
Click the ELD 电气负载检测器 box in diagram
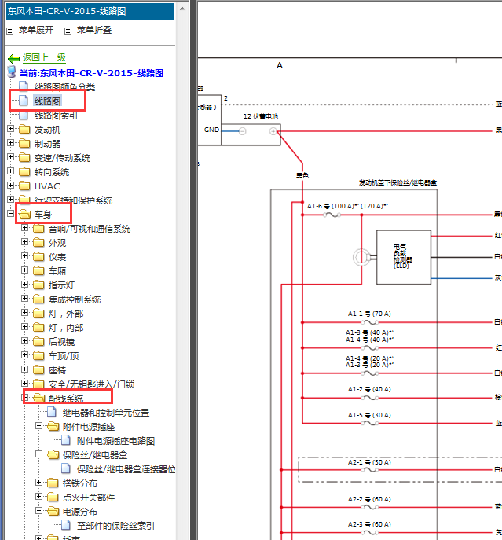coord(404,257)
